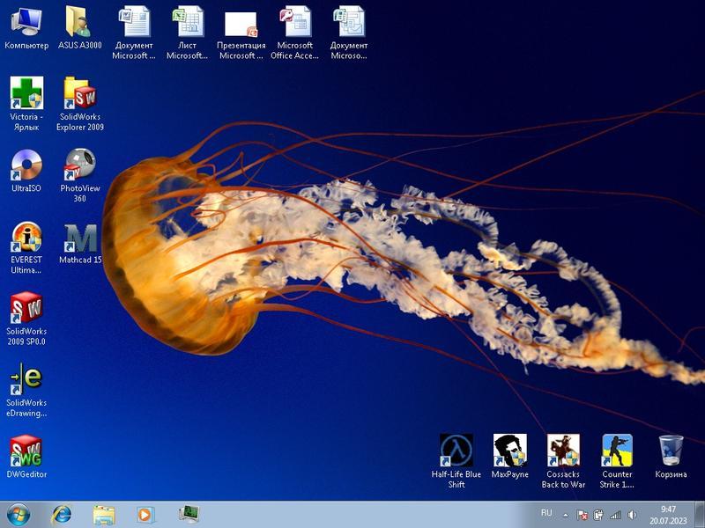The width and height of the screenshot is (705, 528).
Task: Open Internet Explorer from the taskbar
Action: point(62,514)
